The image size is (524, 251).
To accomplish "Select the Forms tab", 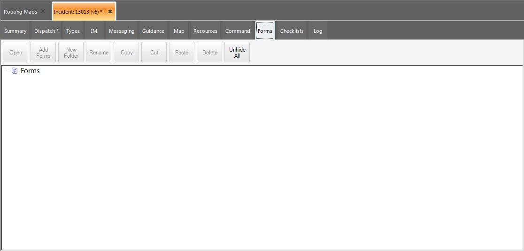I will 265,30.
